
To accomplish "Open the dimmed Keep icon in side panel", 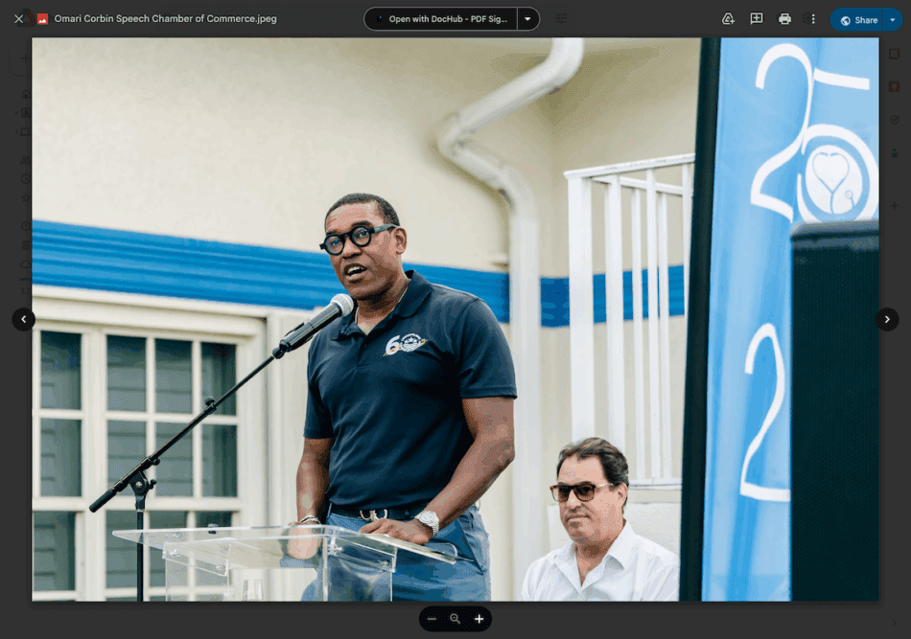I will (895, 86).
